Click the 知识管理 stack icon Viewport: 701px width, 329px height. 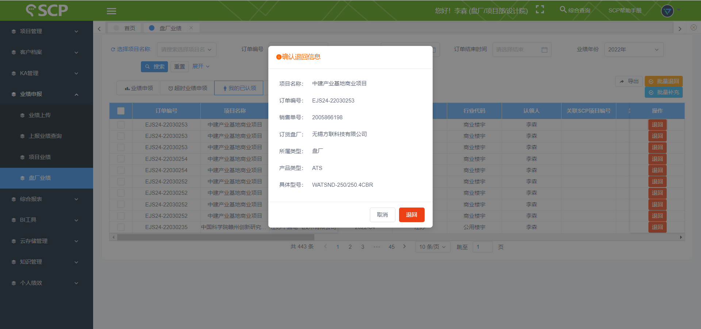[x=14, y=262]
